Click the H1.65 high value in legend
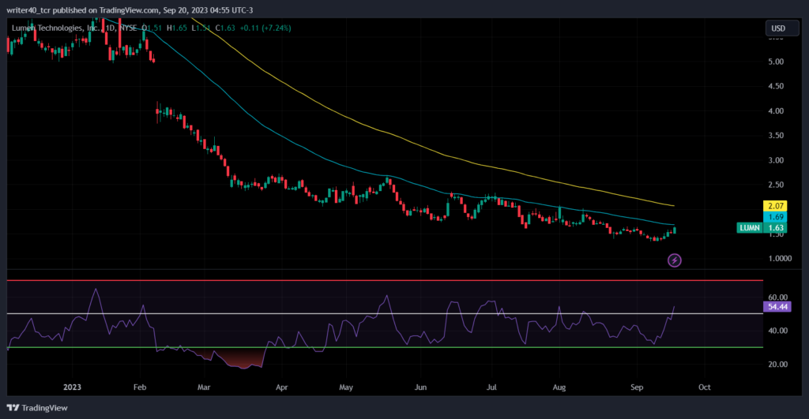 coord(177,28)
